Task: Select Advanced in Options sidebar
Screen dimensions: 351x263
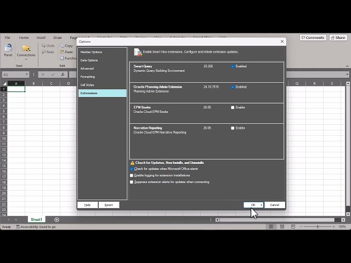Action: coord(103,68)
